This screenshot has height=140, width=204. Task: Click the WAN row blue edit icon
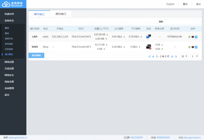coord(196,47)
